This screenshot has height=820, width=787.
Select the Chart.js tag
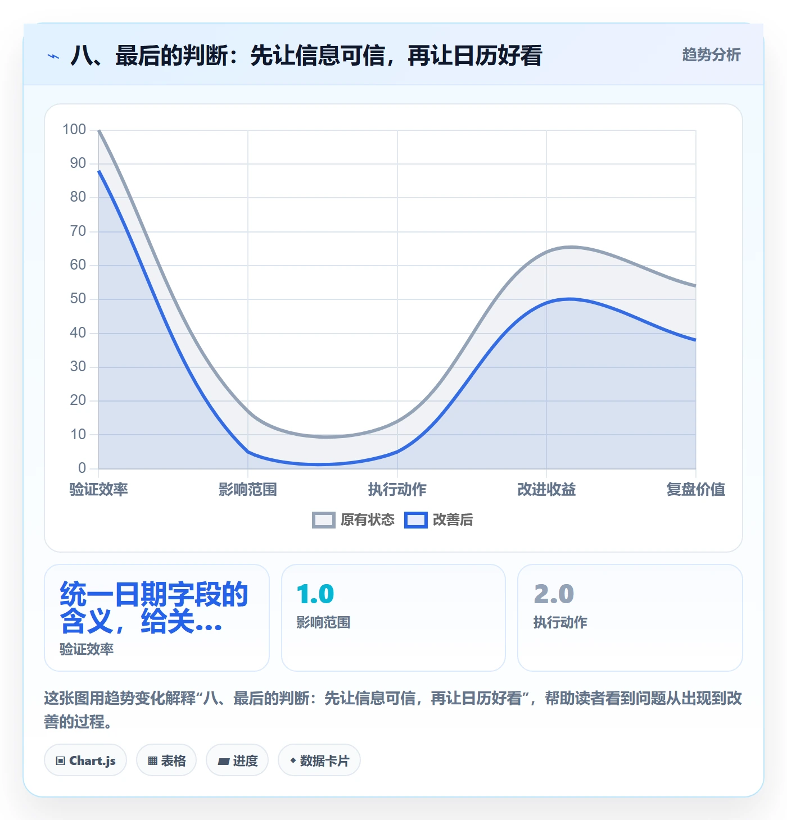(85, 760)
